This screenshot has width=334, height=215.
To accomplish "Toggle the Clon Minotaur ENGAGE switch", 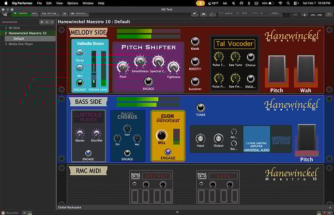I will pyautogui.click(x=168, y=151).
